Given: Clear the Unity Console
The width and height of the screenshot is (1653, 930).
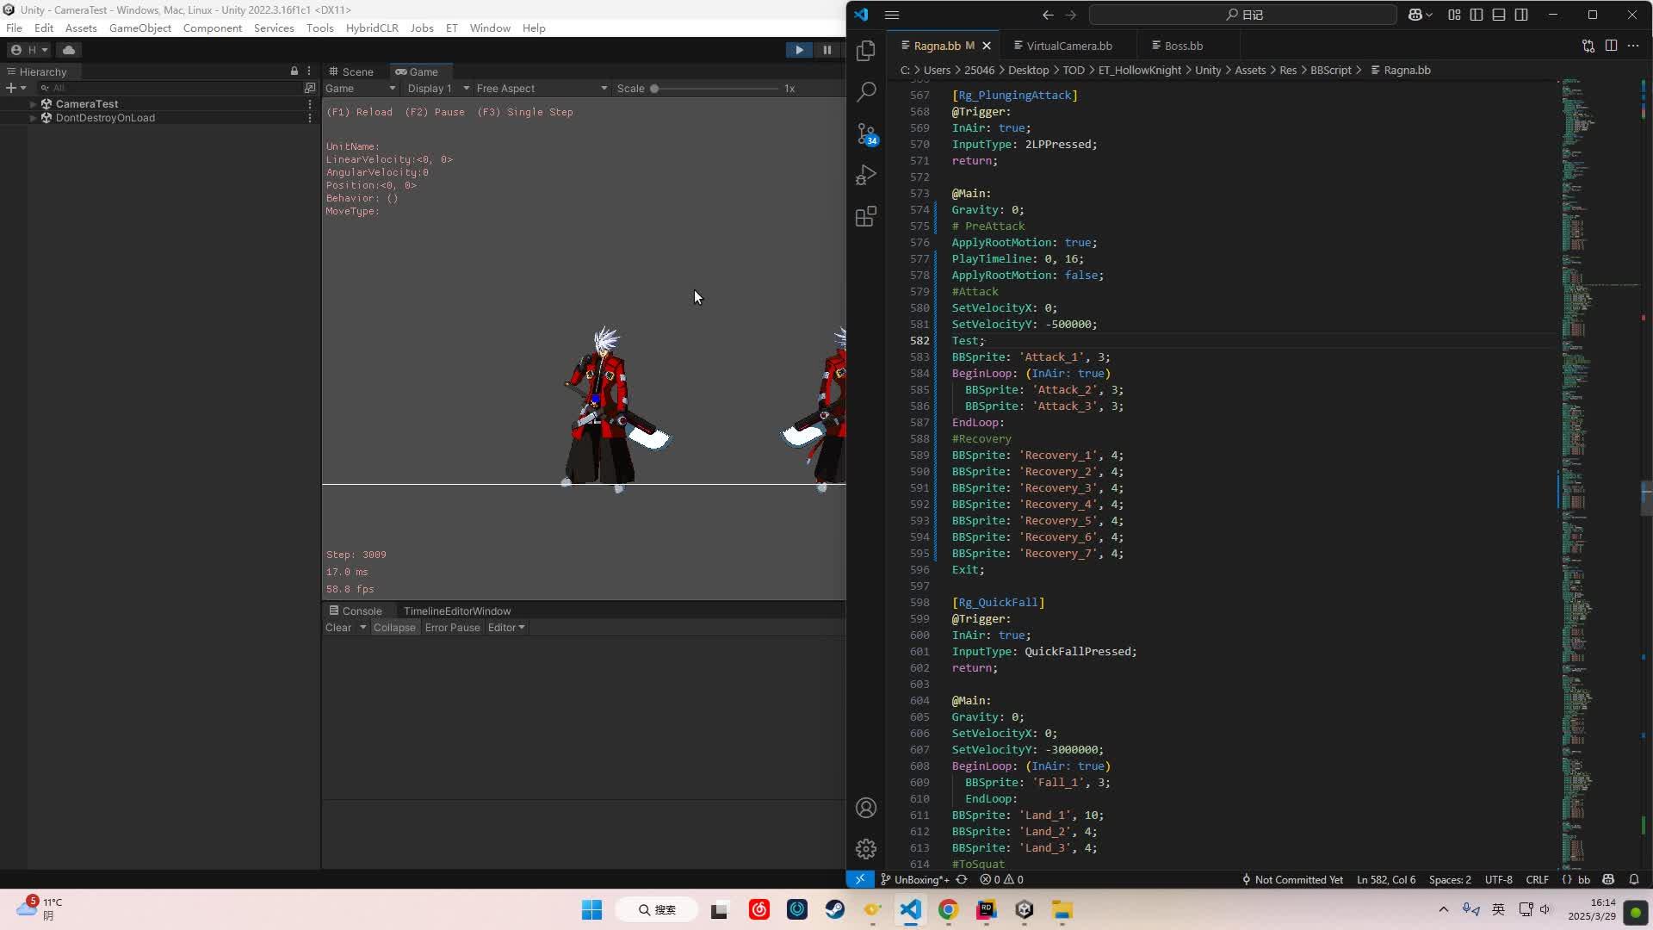Looking at the screenshot, I should [338, 628].
